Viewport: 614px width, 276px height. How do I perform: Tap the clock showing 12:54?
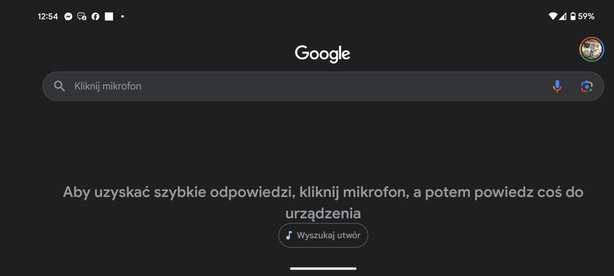click(x=48, y=16)
